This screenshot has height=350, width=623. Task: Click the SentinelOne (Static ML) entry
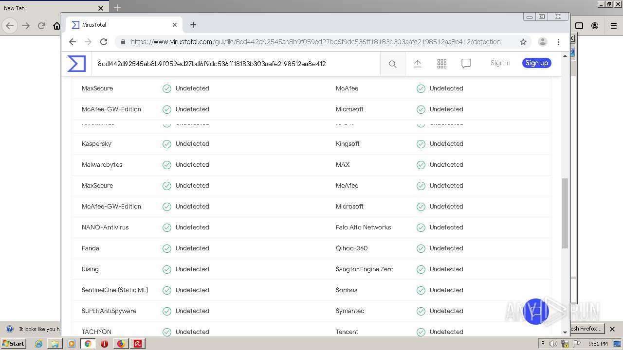click(x=115, y=290)
